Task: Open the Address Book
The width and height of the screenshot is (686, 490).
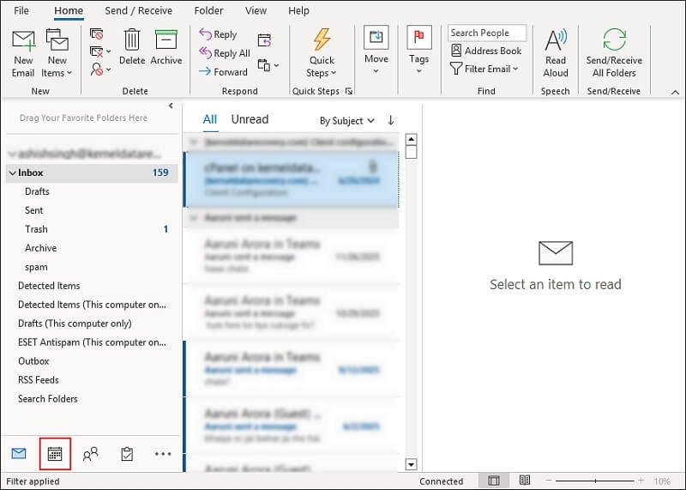Action: tap(485, 51)
